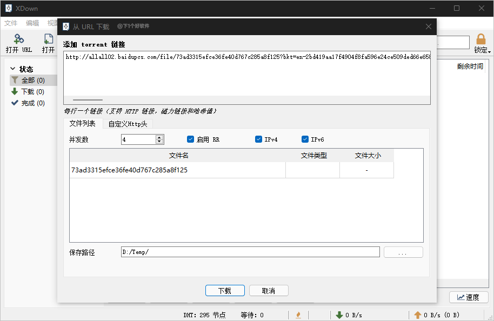Click the 锁定 dropdown arrow

click(x=489, y=52)
